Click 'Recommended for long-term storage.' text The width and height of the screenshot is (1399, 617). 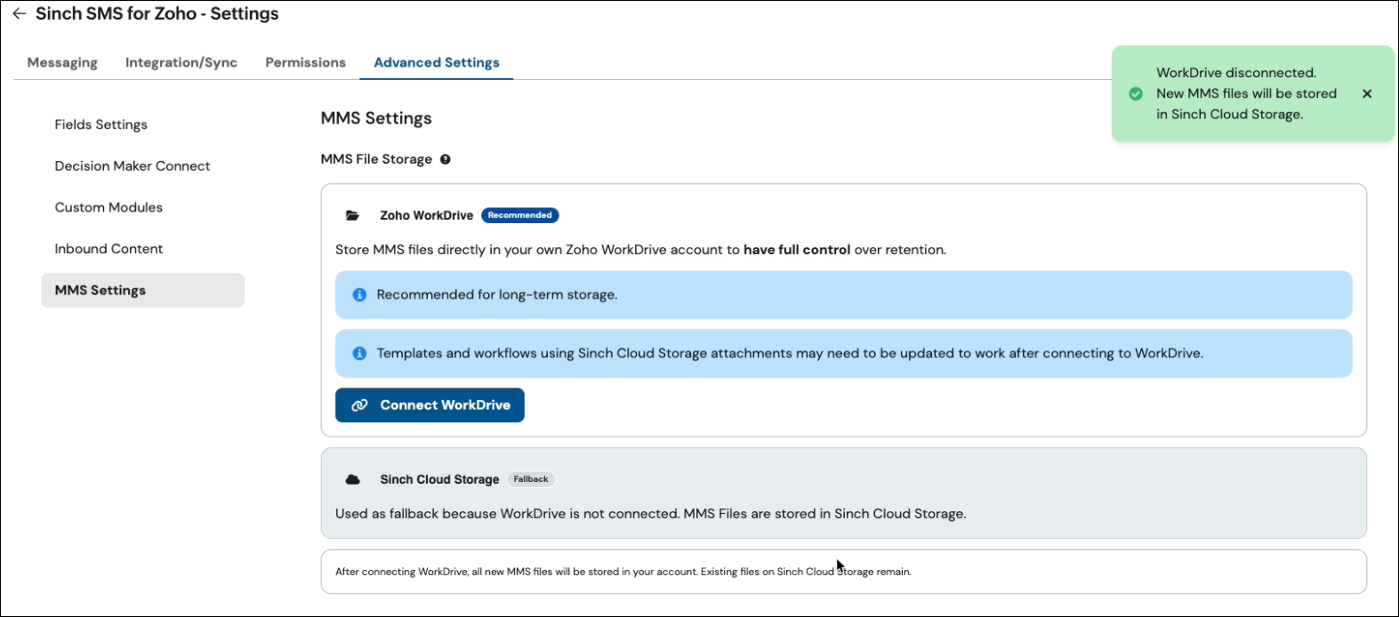click(497, 294)
